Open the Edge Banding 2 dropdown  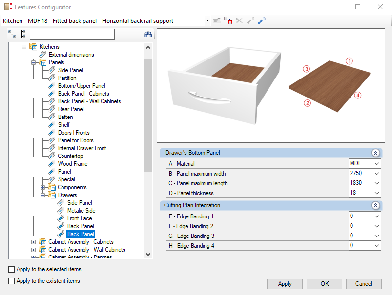[377, 226]
